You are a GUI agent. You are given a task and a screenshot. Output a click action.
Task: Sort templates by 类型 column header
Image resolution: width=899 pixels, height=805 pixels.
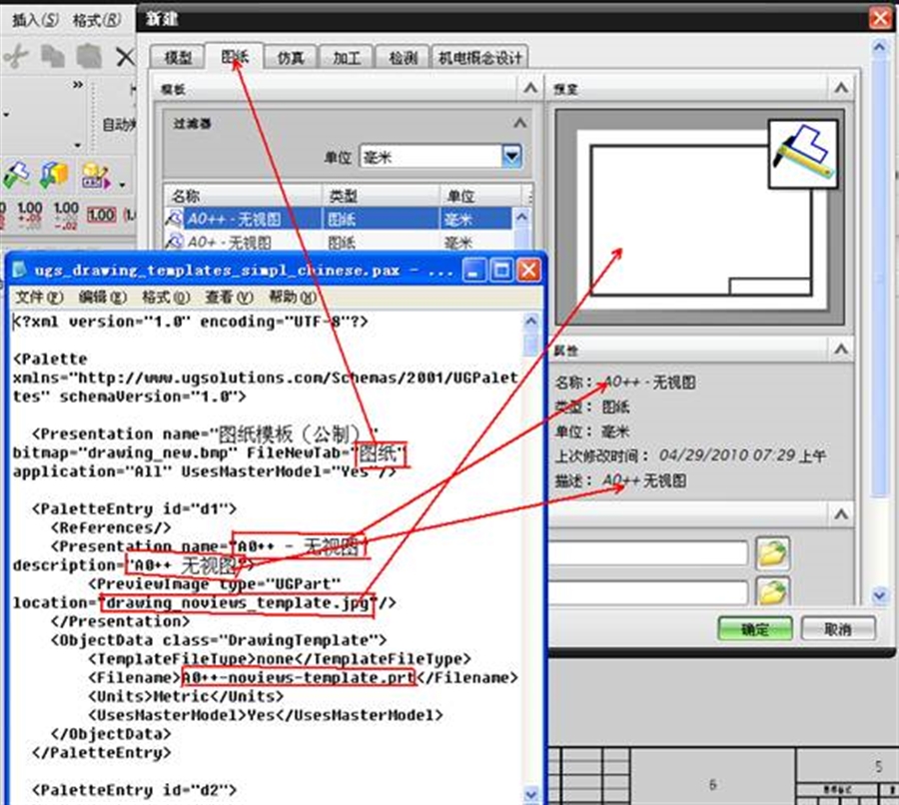click(381, 196)
